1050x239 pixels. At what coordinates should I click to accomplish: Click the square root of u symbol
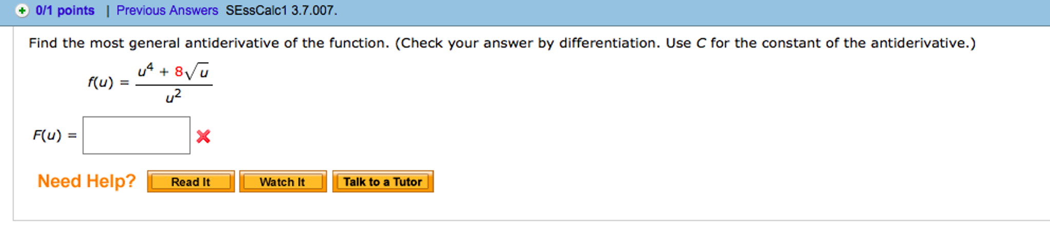pyautogui.click(x=198, y=72)
